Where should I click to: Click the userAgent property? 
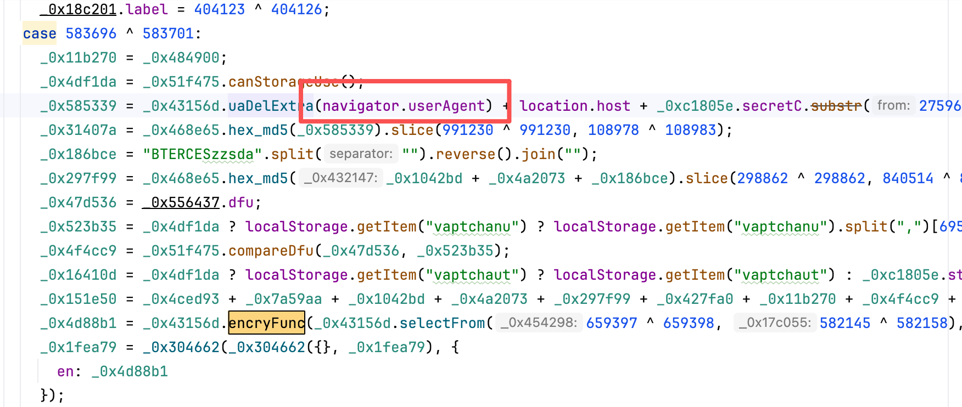point(446,106)
